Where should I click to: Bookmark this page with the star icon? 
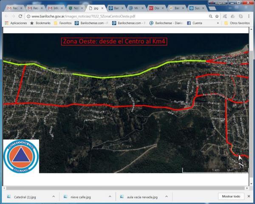tap(217, 16)
